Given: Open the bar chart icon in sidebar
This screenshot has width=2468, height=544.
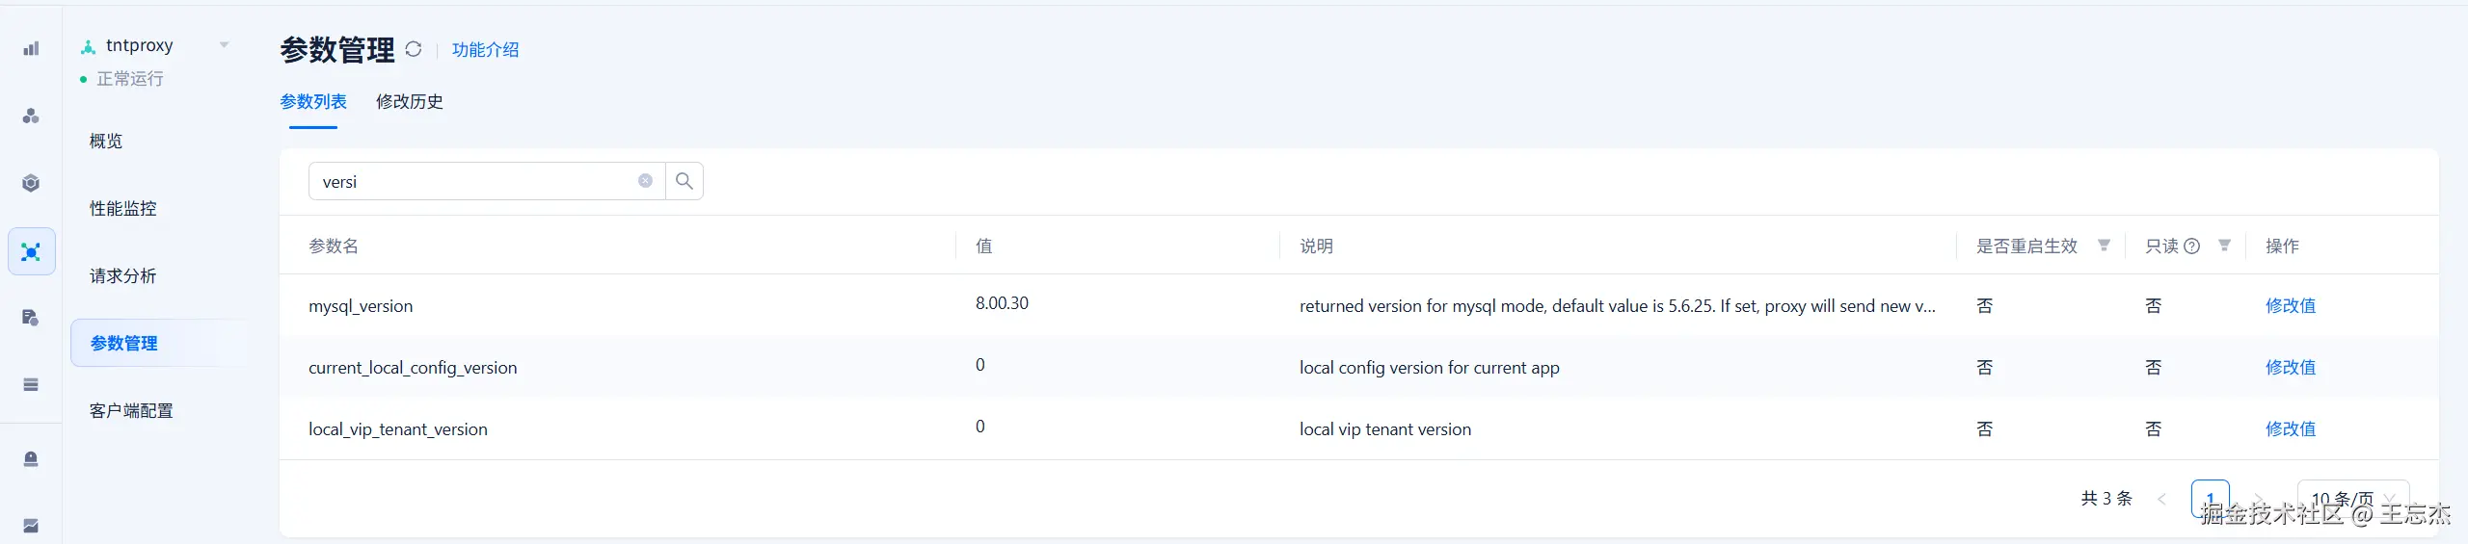Looking at the screenshot, I should tap(31, 48).
